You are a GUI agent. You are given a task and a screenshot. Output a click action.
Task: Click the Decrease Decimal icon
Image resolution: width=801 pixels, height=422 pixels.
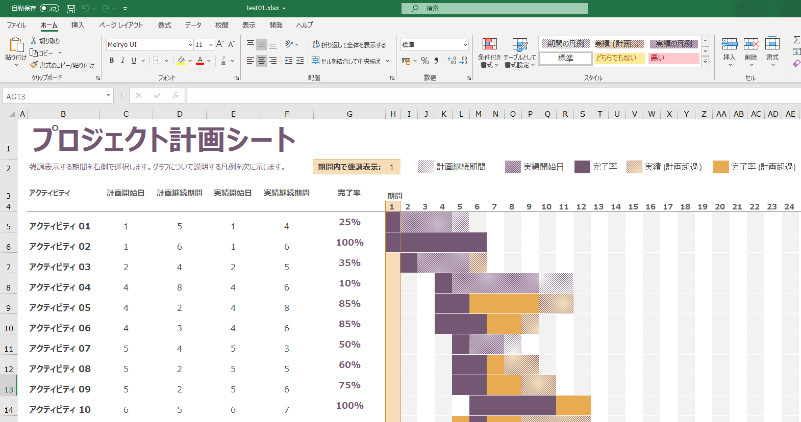coord(463,61)
